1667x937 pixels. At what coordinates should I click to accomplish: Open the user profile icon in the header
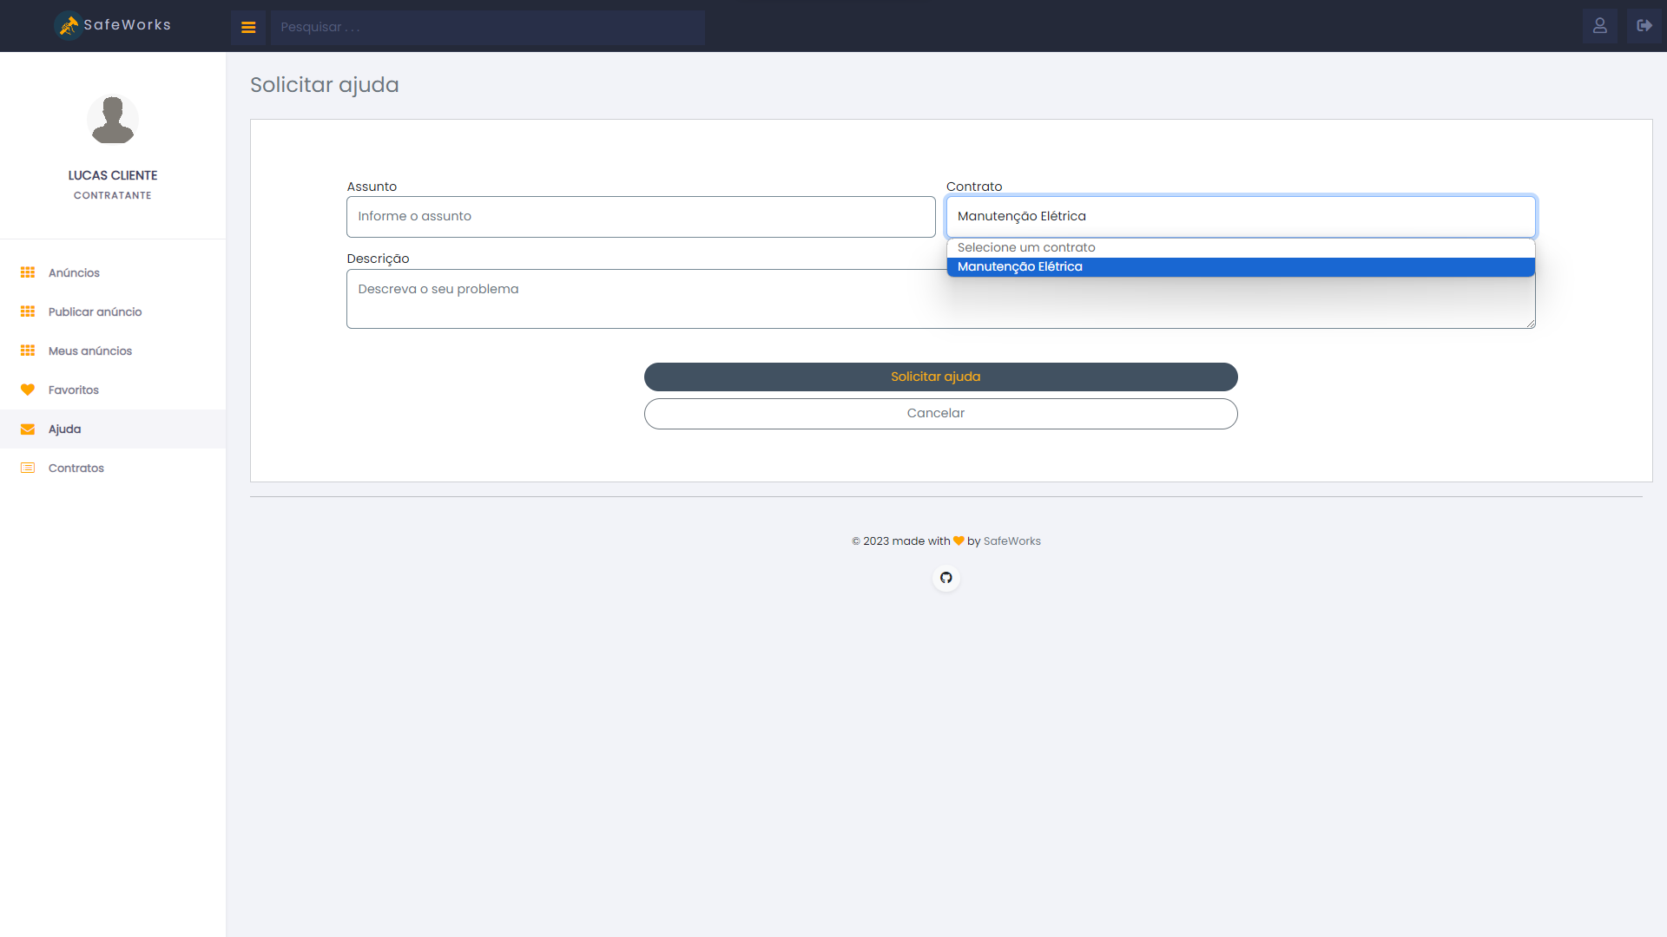pos(1599,26)
